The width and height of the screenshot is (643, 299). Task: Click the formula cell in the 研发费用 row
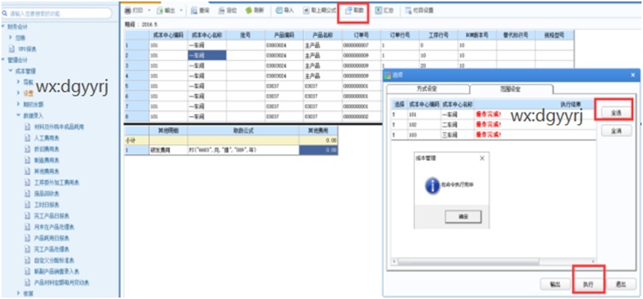click(243, 150)
